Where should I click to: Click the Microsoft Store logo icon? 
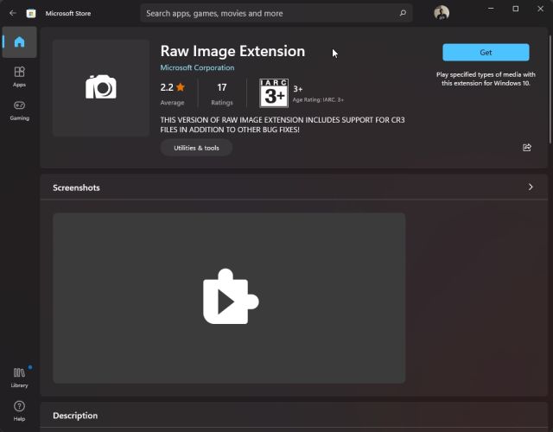coord(31,14)
